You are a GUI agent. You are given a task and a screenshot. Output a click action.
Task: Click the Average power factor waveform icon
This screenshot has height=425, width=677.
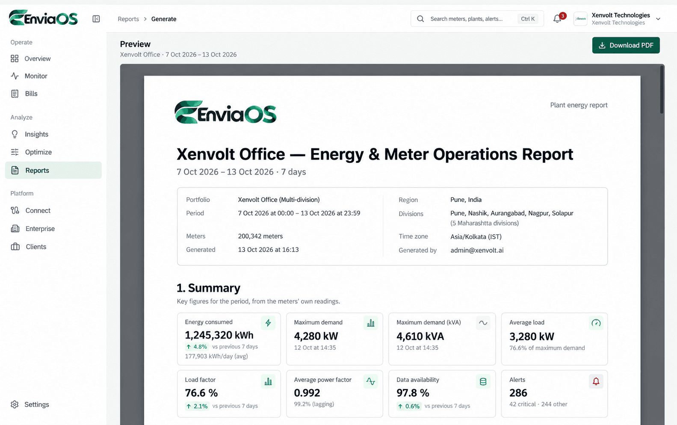click(370, 381)
